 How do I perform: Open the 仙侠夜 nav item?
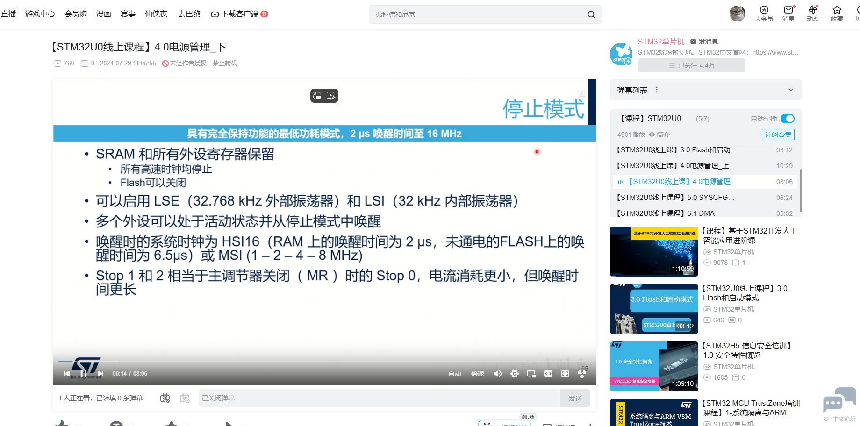156,14
